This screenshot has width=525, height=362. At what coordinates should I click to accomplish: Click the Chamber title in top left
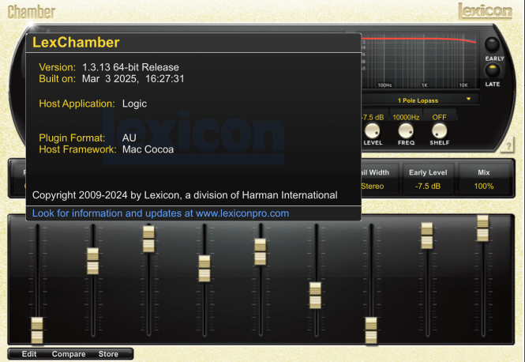tap(32, 12)
